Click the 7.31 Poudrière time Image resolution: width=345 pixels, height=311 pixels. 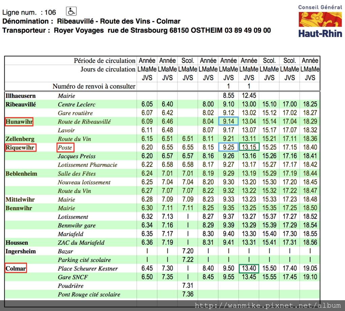pyautogui.click(x=188, y=286)
